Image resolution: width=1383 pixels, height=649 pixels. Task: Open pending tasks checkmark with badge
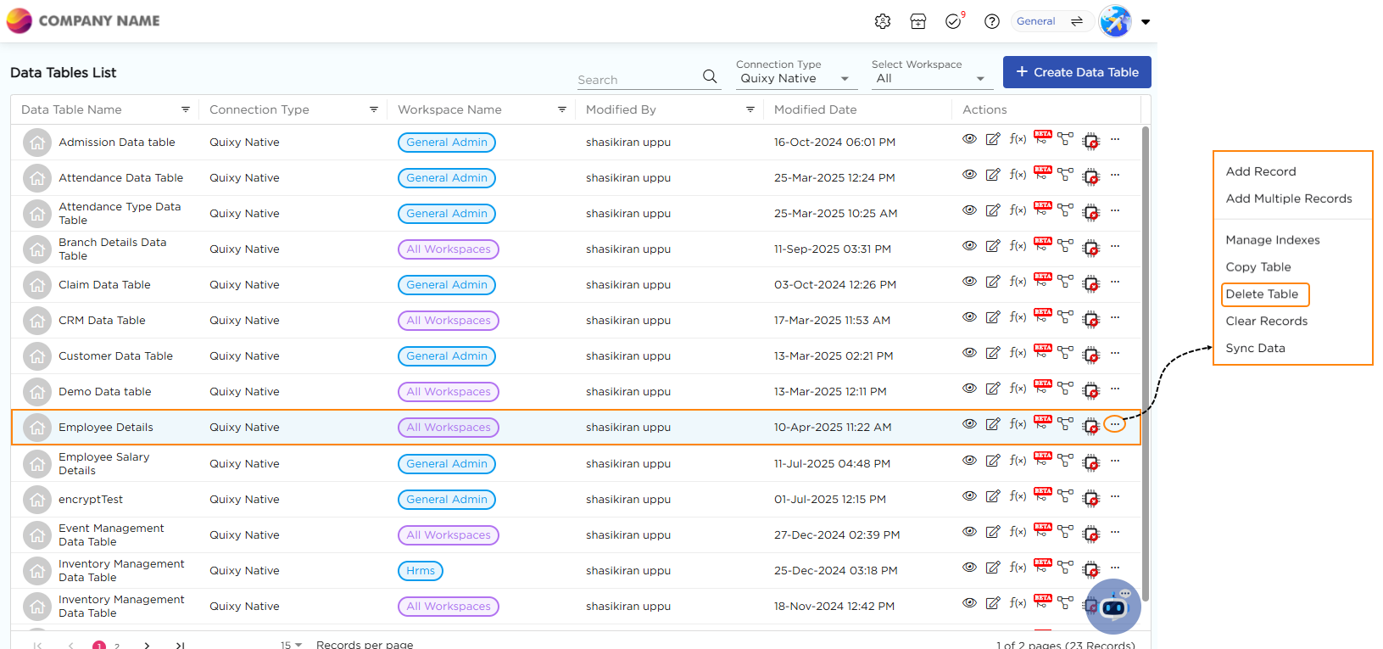click(954, 21)
